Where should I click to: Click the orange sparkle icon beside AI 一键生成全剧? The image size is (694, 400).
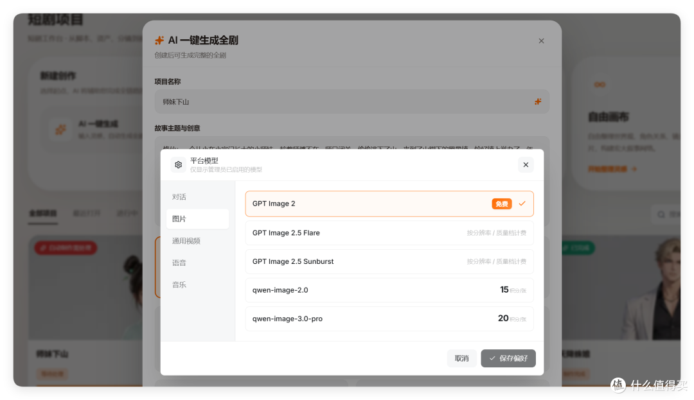click(159, 40)
